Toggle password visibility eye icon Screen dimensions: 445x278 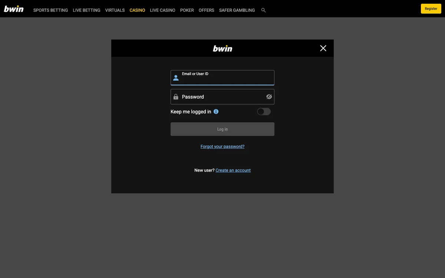point(269,97)
